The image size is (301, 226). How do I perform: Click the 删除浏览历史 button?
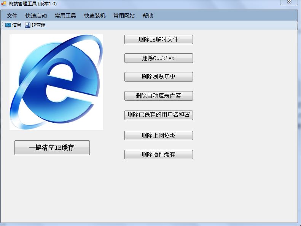coord(159,77)
